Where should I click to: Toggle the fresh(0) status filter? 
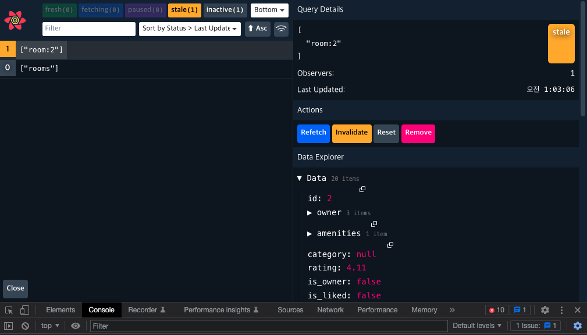click(59, 10)
